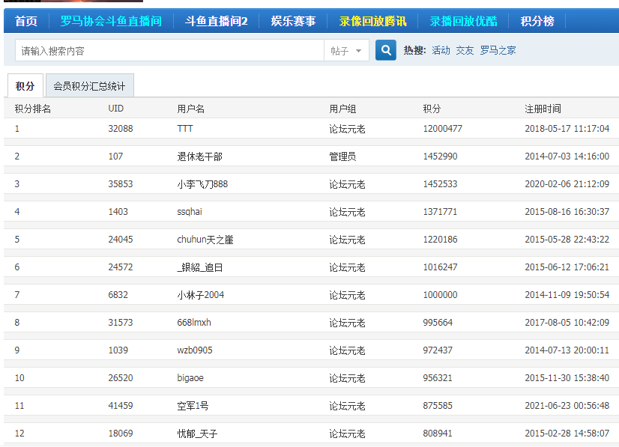Open 录播回放优酷 navigation item
Viewport: 619px width, 447px height.
coord(463,21)
